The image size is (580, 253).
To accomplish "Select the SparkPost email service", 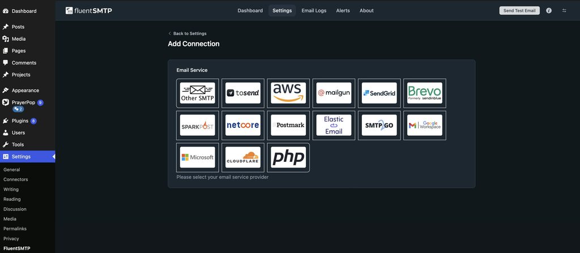I will pyautogui.click(x=198, y=126).
